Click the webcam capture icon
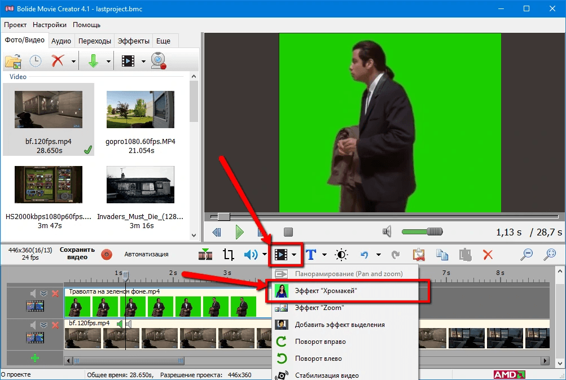This screenshot has width=566, height=380. tap(159, 60)
